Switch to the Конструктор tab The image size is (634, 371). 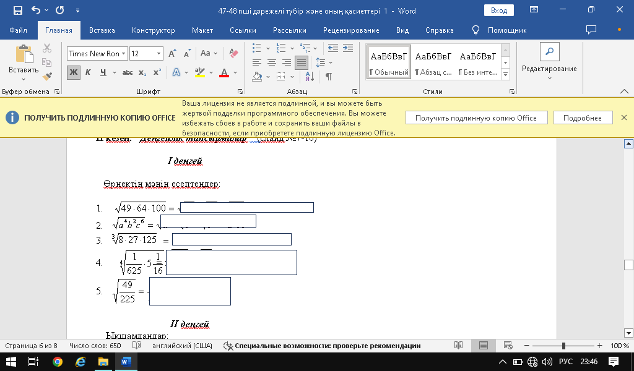click(154, 30)
